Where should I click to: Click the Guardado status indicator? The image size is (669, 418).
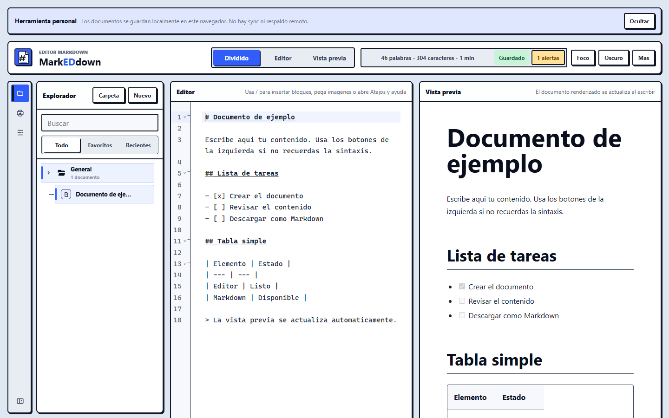click(512, 58)
